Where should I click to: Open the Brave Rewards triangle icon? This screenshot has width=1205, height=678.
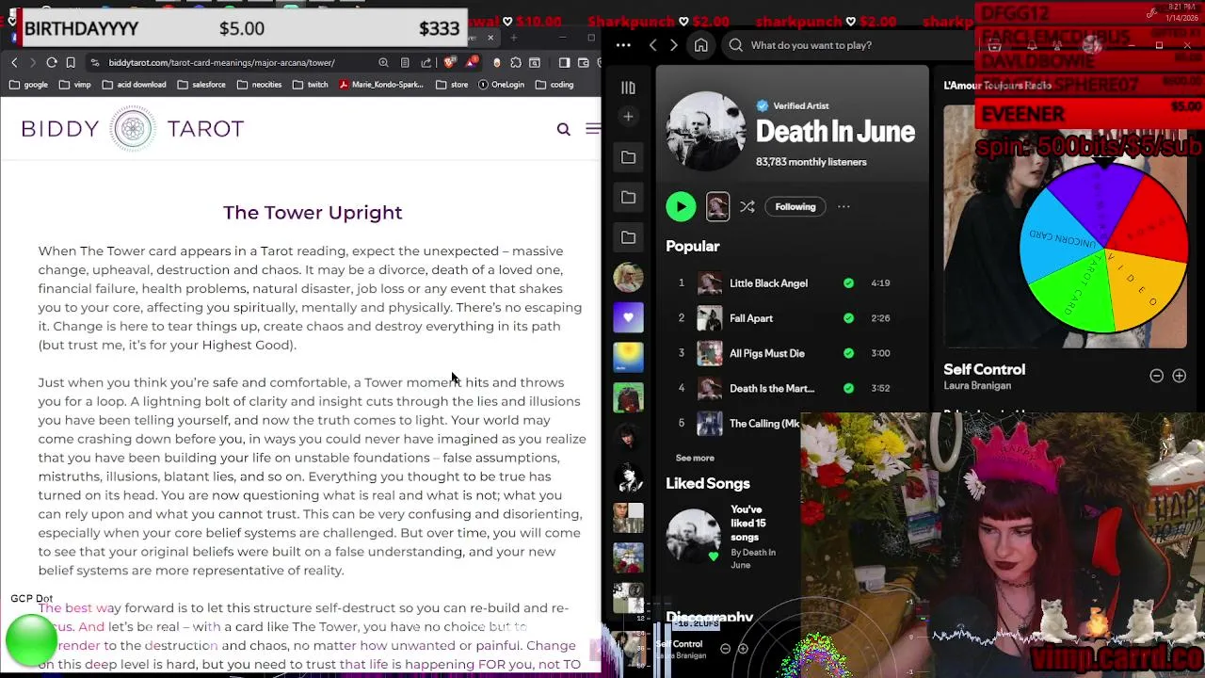471,62
